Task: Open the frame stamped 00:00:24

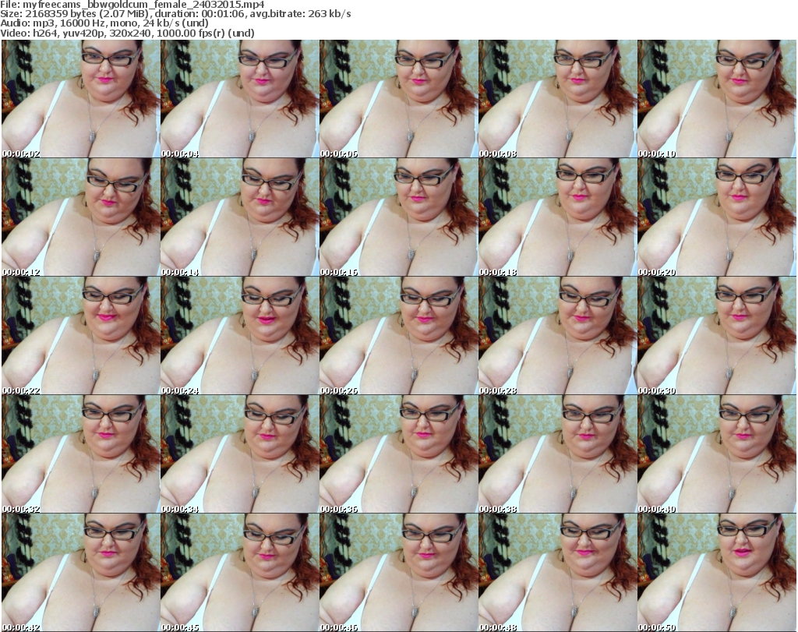Action: pyautogui.click(x=240, y=336)
